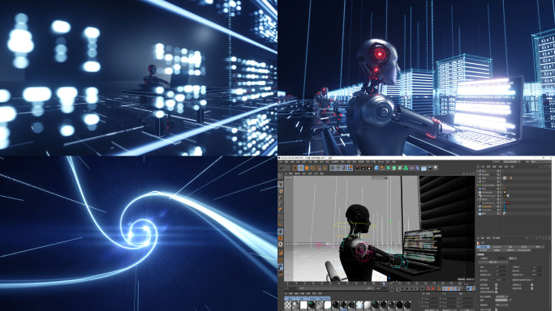Open the dropdown above the gray color field
The height and width of the screenshot is (311, 555).
coord(501,297)
